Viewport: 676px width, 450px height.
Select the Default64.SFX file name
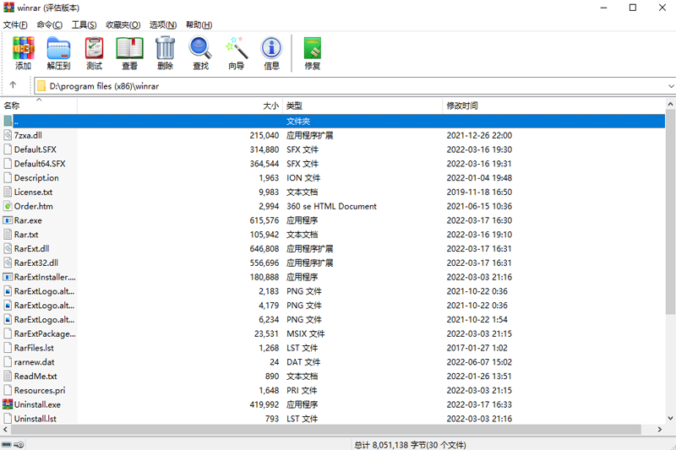point(40,164)
